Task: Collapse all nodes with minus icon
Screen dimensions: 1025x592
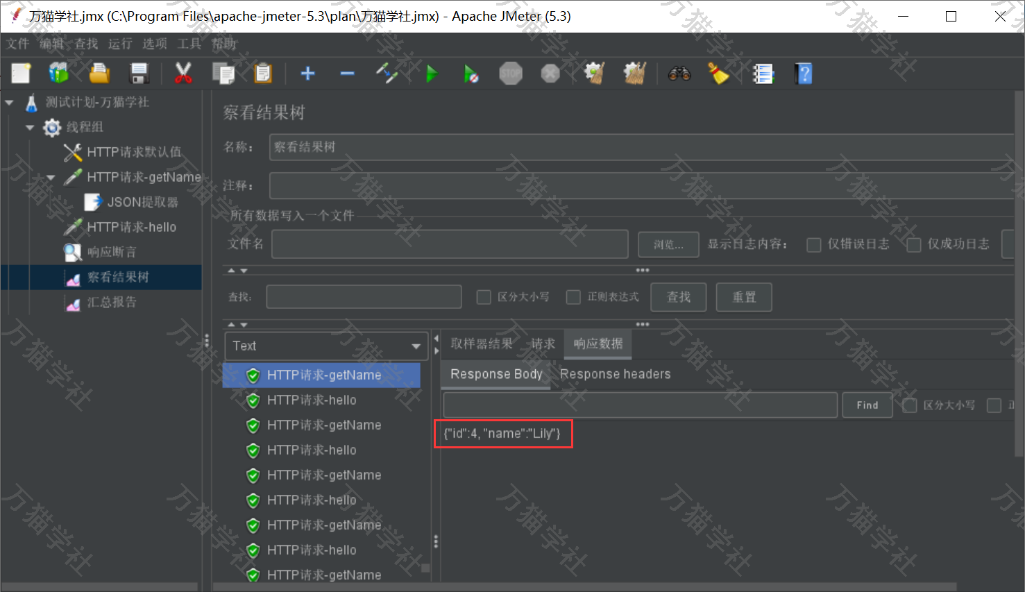Action: tap(348, 74)
